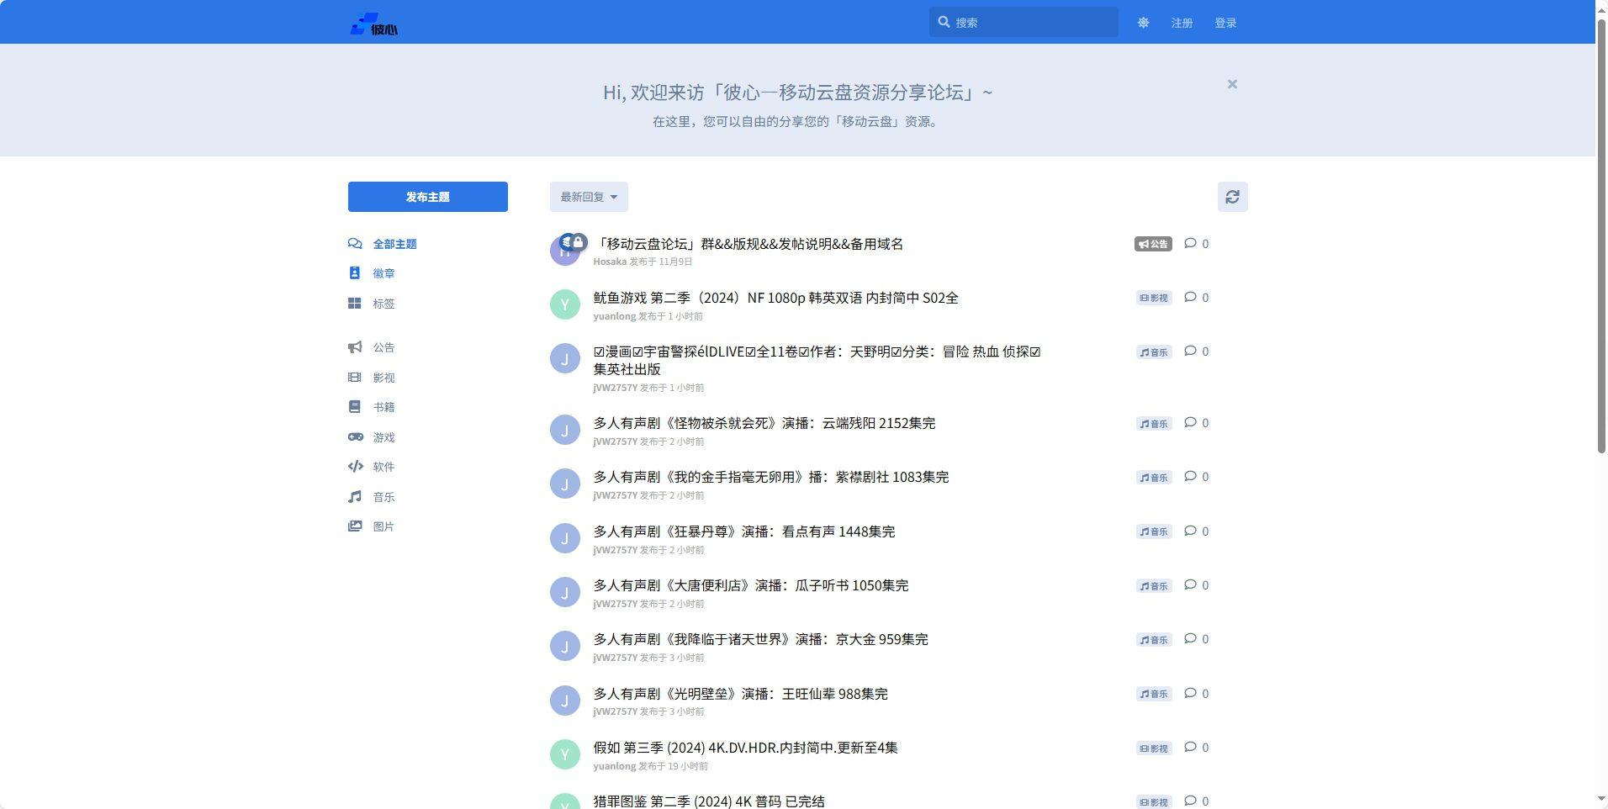1608x809 pixels.
Task: Refresh the discussion list
Action: pos(1231,196)
